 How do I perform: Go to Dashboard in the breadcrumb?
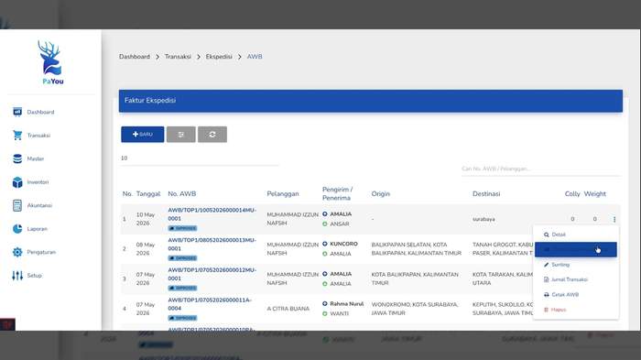pyautogui.click(x=135, y=57)
